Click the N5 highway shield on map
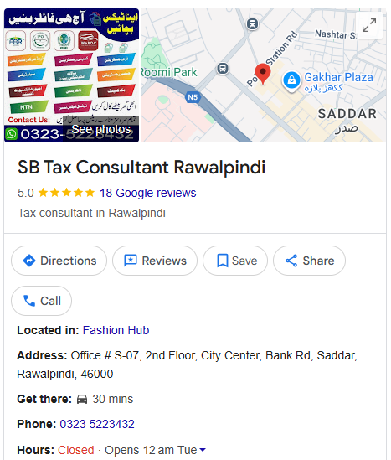The image size is (391, 460). coord(193,97)
